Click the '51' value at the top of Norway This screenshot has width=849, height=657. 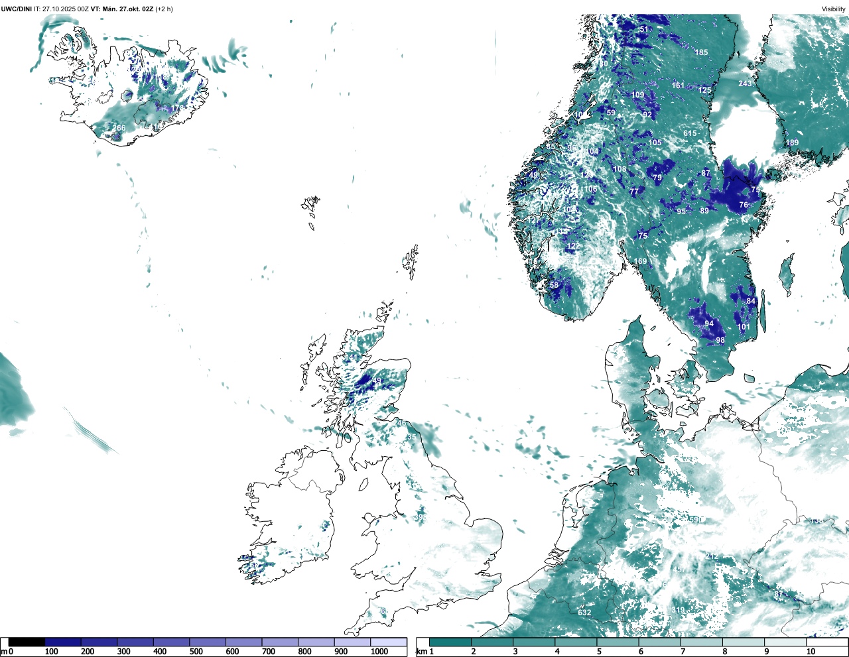644,29
